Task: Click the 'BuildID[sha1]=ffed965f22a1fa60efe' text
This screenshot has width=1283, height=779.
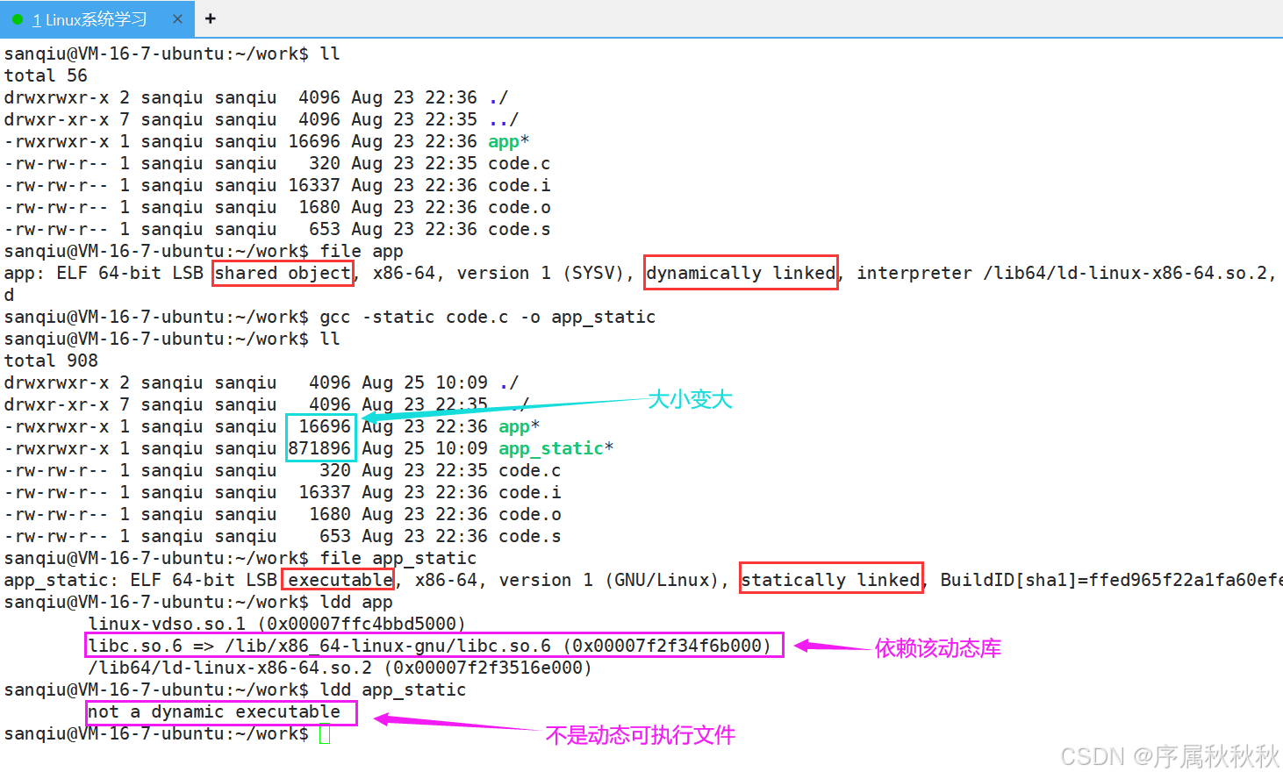Action: pos(1111,580)
